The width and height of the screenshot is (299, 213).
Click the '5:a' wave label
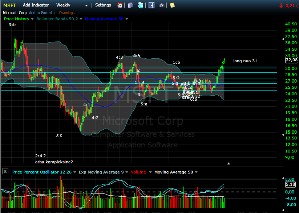(x=144, y=104)
